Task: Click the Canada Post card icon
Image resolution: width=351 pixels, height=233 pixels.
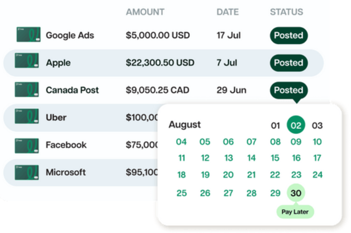Action: pos(27,90)
